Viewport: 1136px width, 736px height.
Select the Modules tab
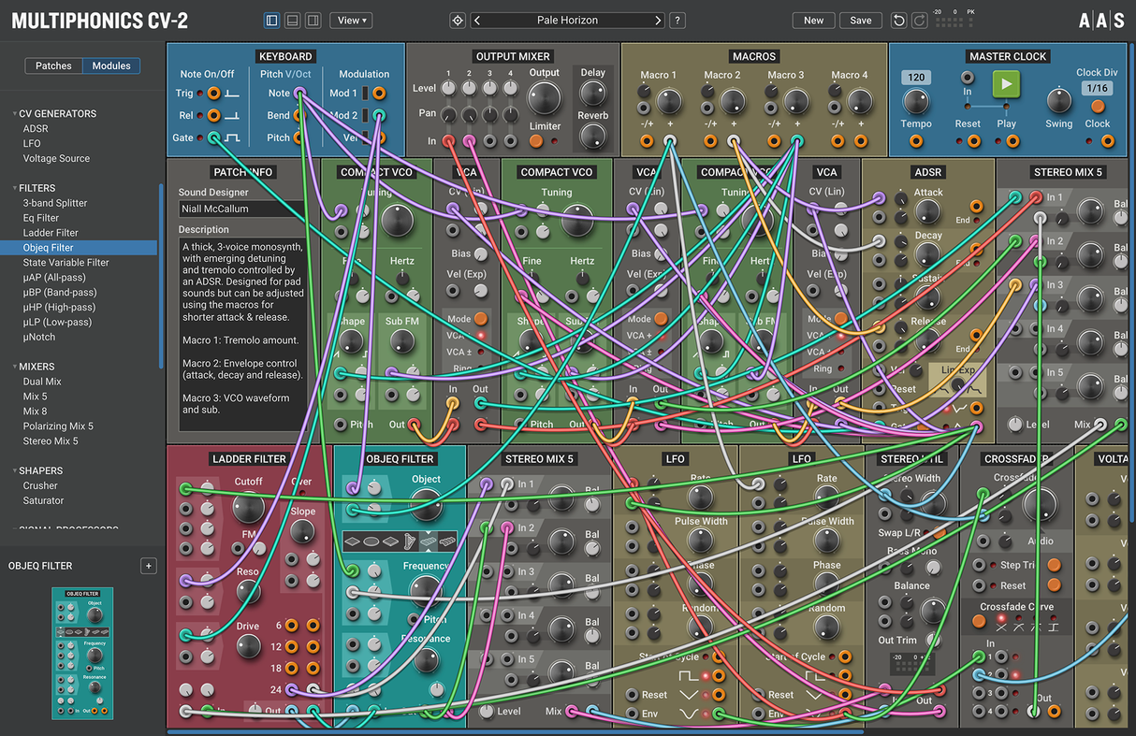tap(111, 65)
